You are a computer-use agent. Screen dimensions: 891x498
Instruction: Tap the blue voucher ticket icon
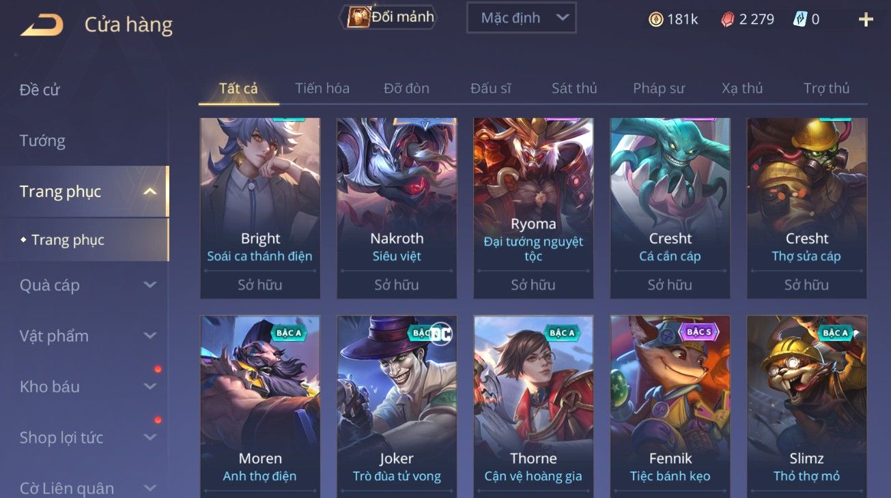(800, 19)
